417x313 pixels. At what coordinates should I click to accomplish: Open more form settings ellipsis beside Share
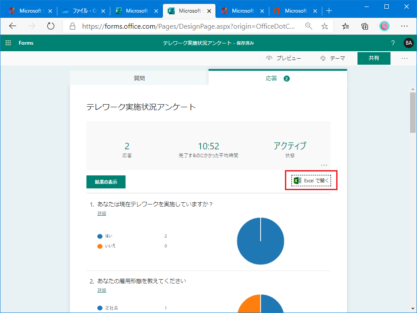(x=404, y=58)
